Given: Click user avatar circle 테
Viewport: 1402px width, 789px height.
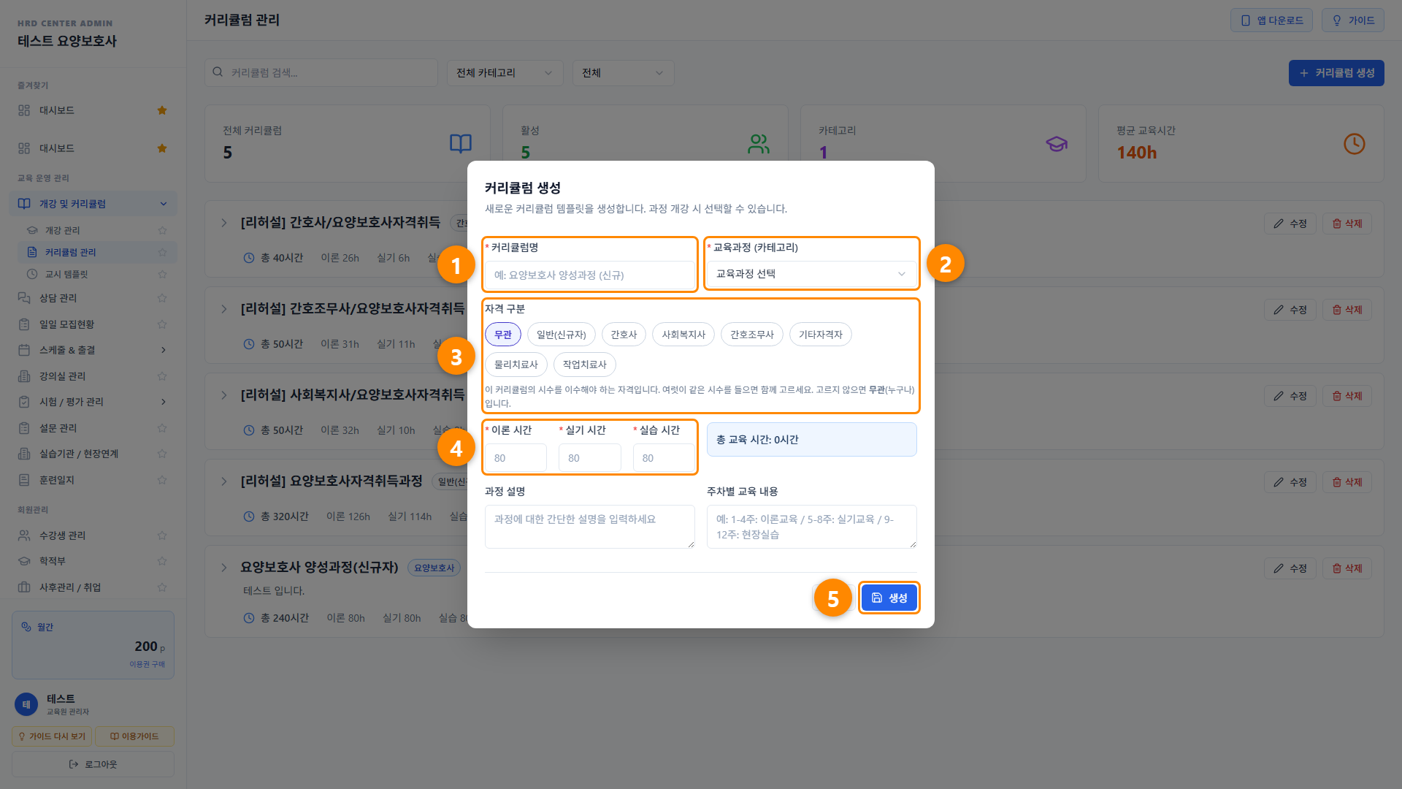Looking at the screenshot, I should (26, 704).
